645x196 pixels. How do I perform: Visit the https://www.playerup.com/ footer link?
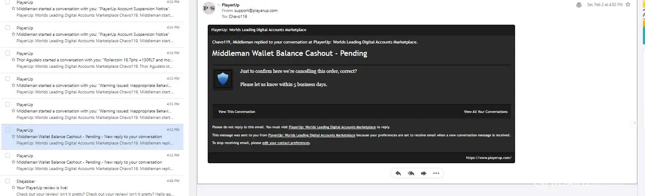pyautogui.click(x=489, y=158)
